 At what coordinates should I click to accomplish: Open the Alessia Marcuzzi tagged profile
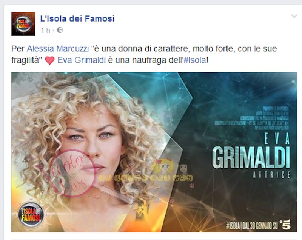58,49
